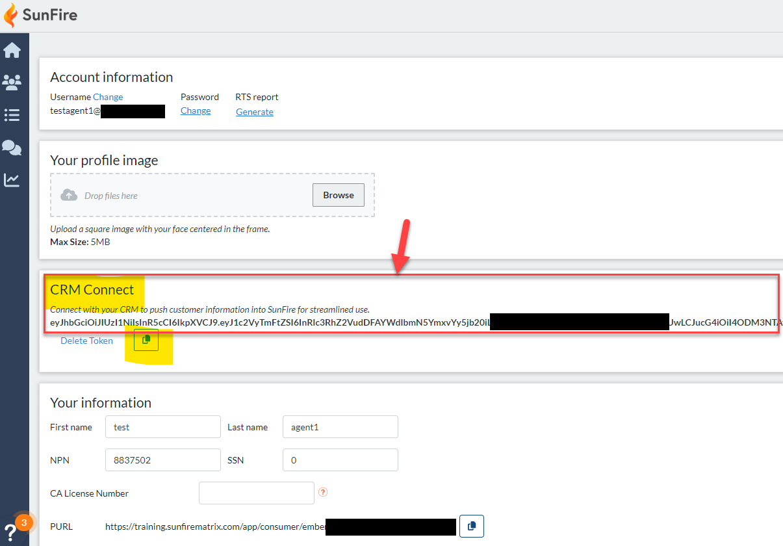Click the Password Change link
Screen dimensions: 783x546
pyautogui.click(x=196, y=110)
